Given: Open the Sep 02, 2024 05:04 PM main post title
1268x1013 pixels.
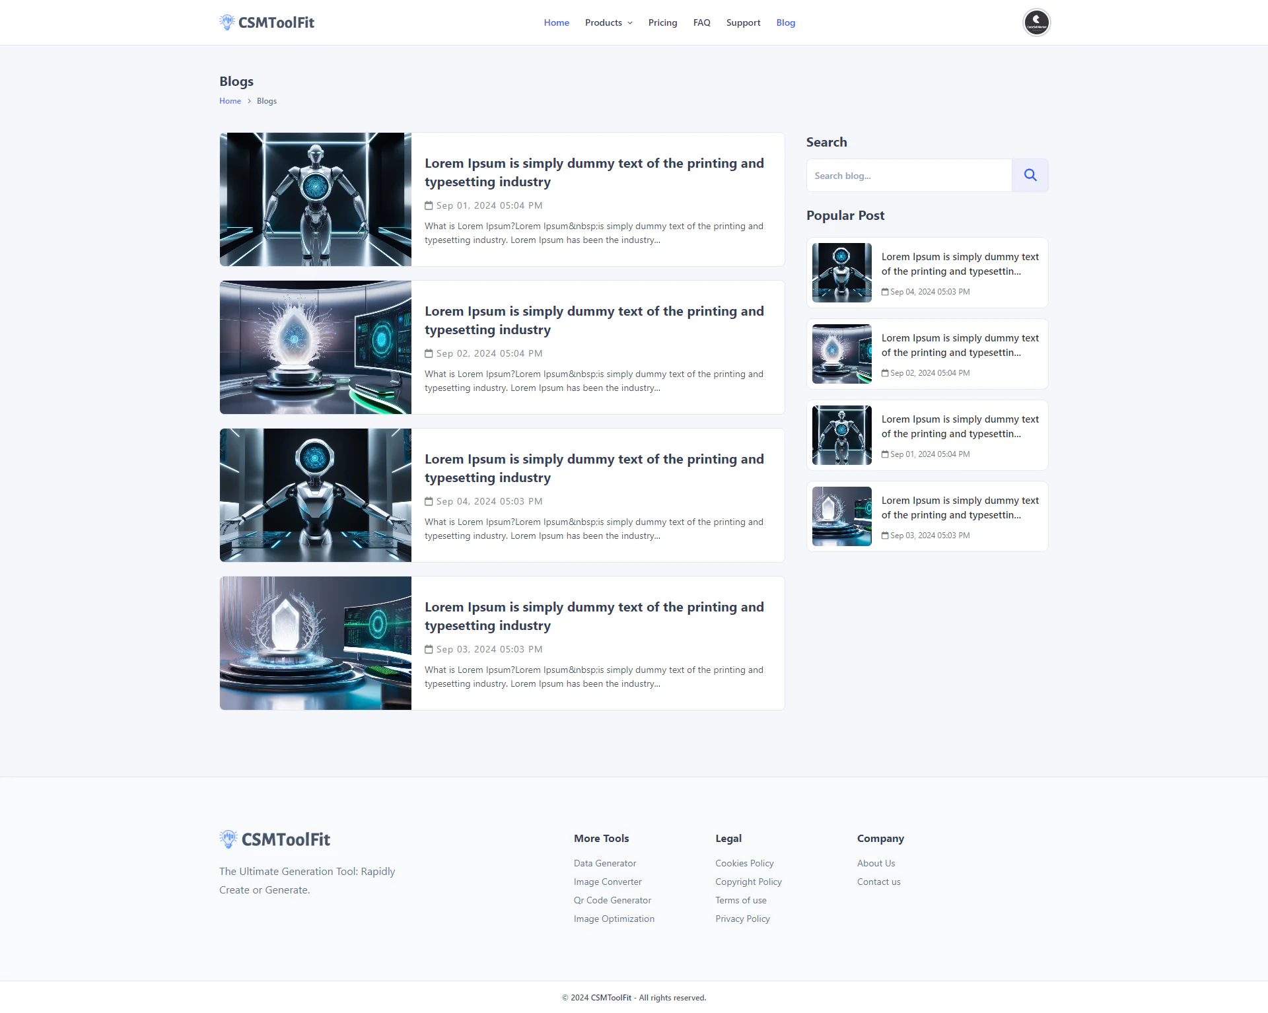Looking at the screenshot, I should pos(594,320).
